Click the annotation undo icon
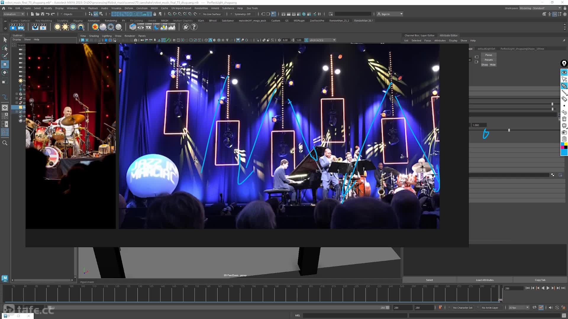This screenshot has height=319, width=568. coord(564,113)
